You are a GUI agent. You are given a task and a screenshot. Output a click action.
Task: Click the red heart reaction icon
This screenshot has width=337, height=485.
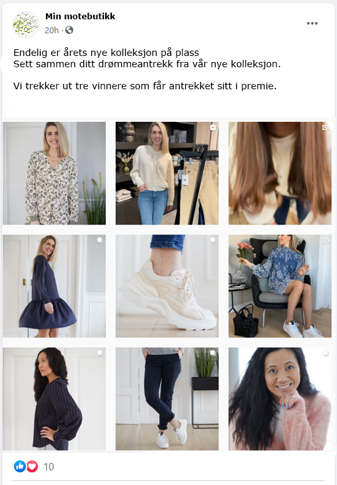pos(32,466)
